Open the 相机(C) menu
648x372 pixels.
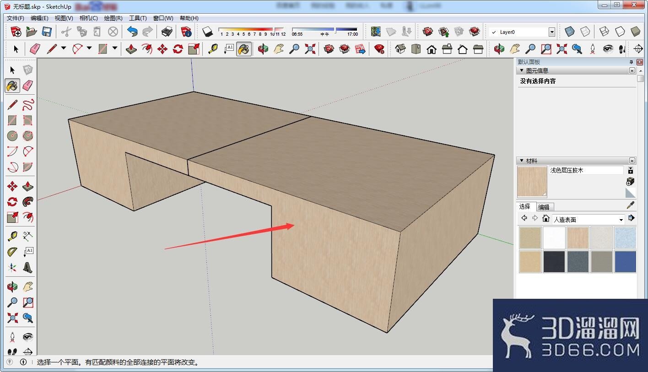[88, 18]
